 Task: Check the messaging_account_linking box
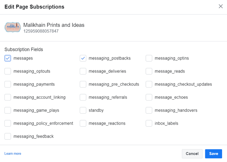pos(8,97)
